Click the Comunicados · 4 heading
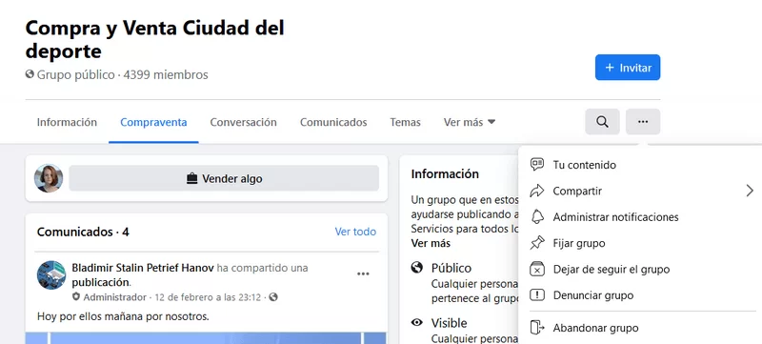The image size is (762, 344). click(x=83, y=232)
